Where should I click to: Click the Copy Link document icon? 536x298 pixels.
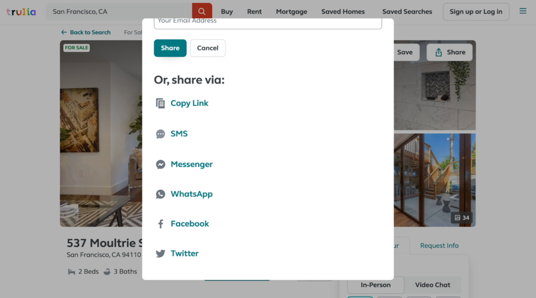tap(160, 103)
